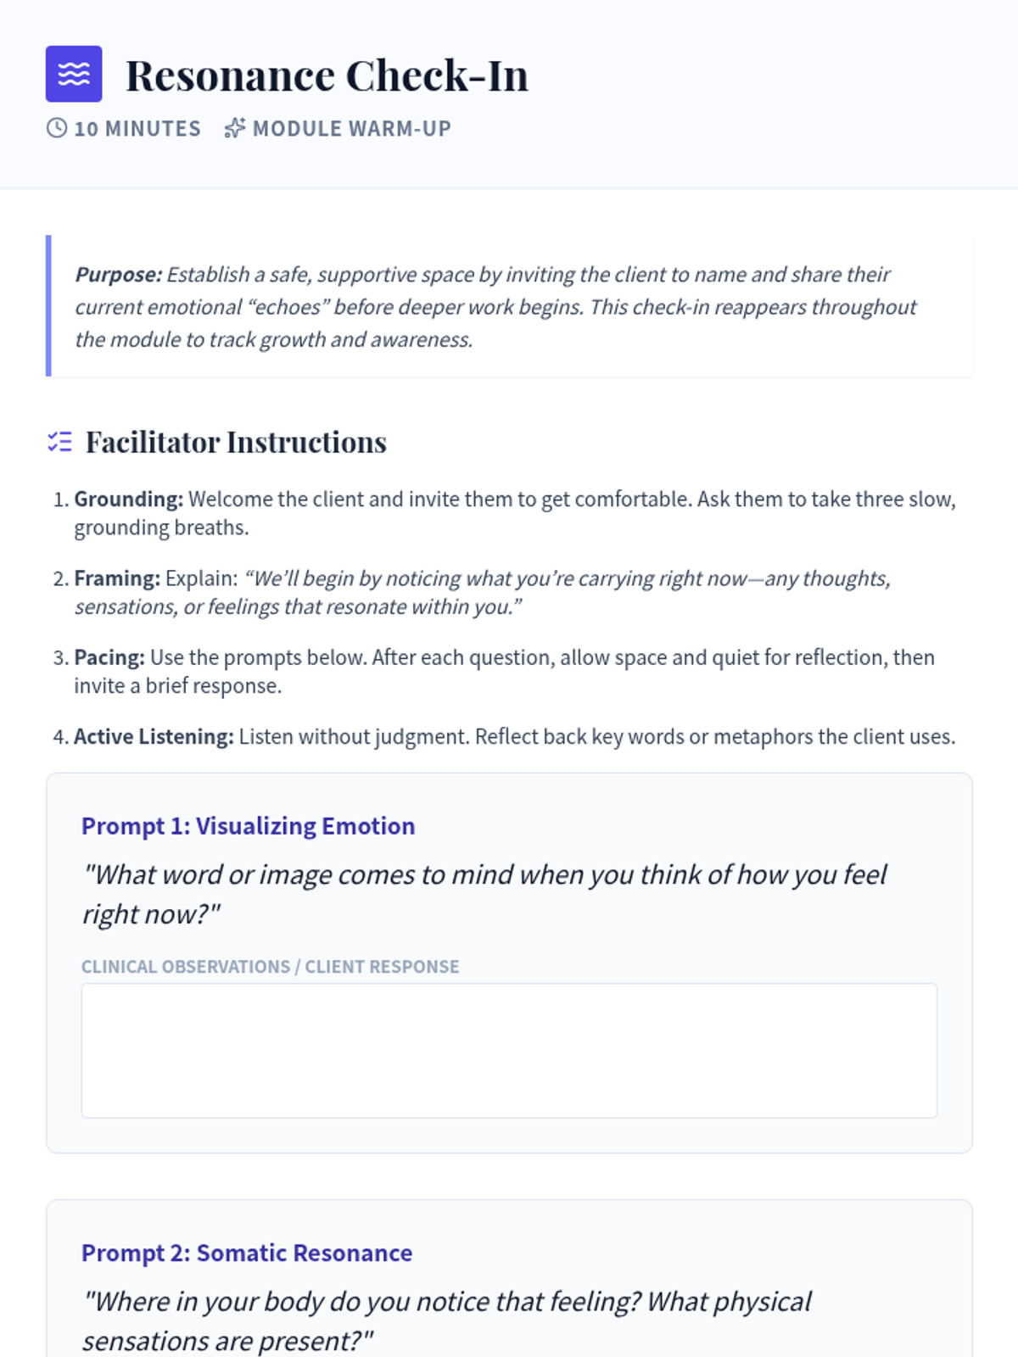
Task: Click the purple waves logo icon
Action: click(74, 74)
